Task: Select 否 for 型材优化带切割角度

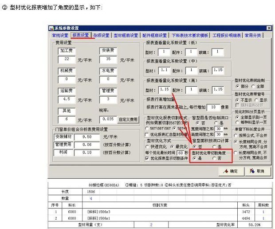Action: [x=214, y=158]
